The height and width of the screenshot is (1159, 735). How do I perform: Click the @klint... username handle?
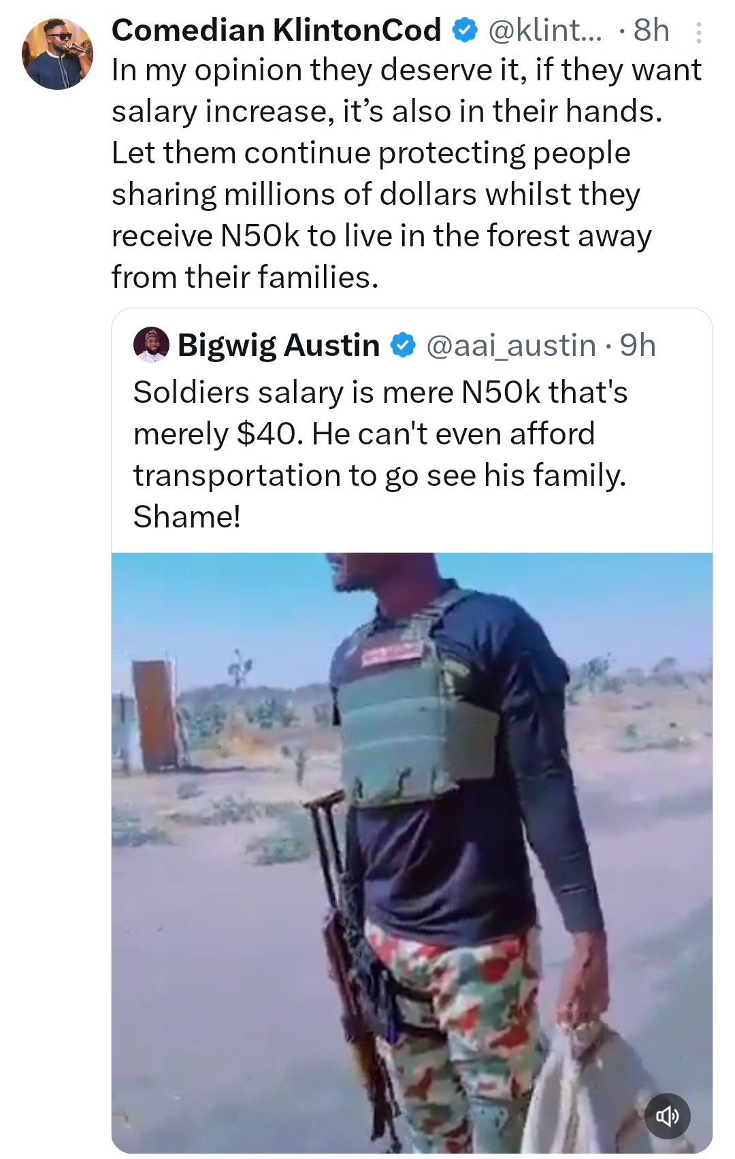pyautogui.click(x=545, y=31)
